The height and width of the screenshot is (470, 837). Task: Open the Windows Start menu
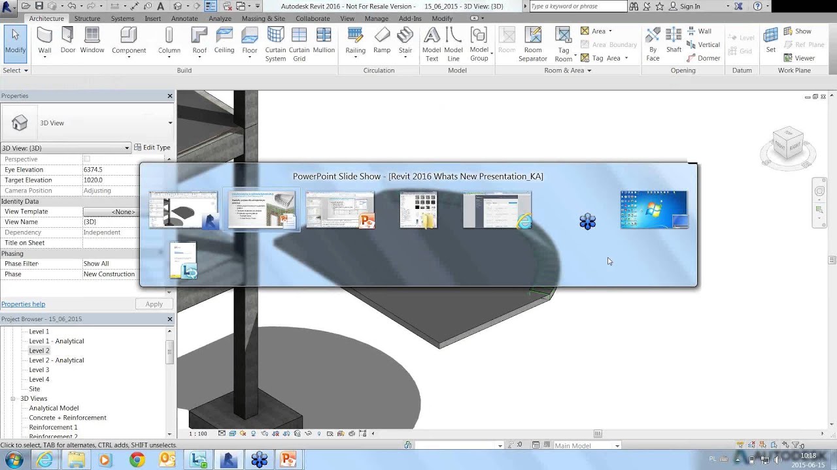[14, 460]
